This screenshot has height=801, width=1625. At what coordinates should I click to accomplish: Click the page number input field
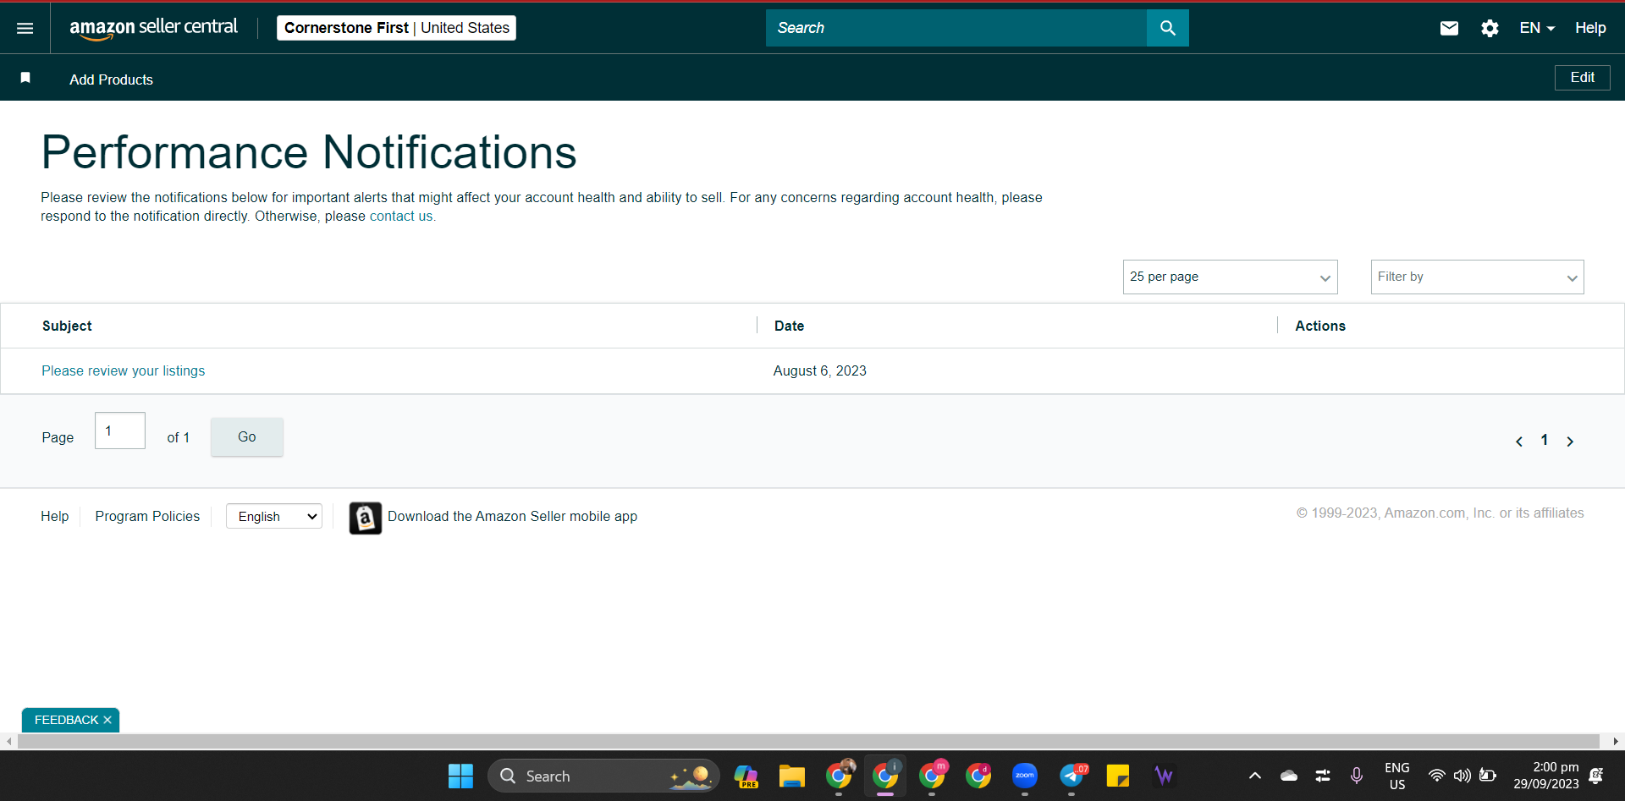[x=120, y=431]
